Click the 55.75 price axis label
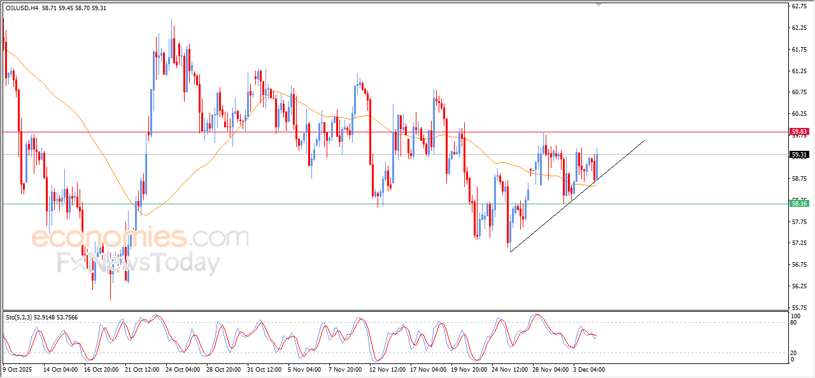 pyautogui.click(x=800, y=308)
